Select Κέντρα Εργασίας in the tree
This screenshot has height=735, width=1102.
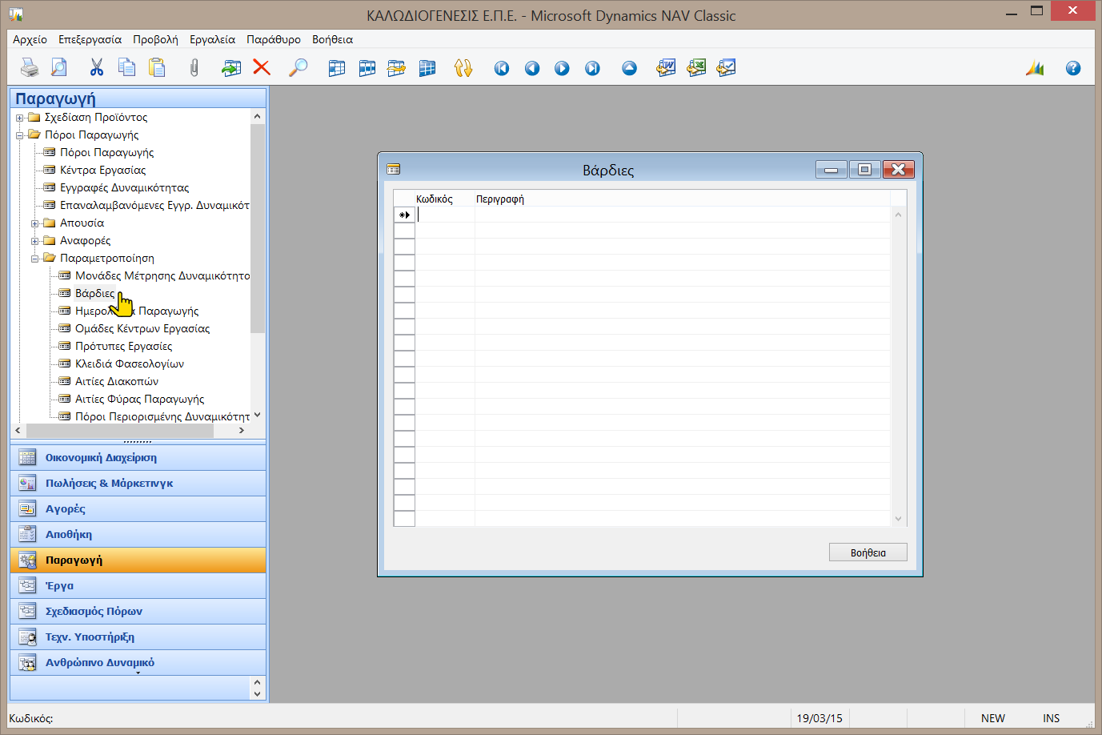102,170
